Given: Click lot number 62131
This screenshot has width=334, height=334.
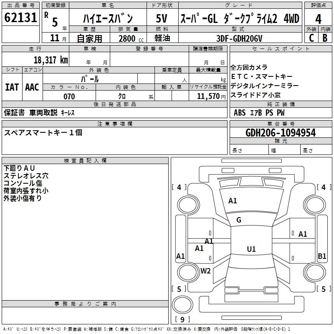Looking at the screenshot, I should coord(20,18).
